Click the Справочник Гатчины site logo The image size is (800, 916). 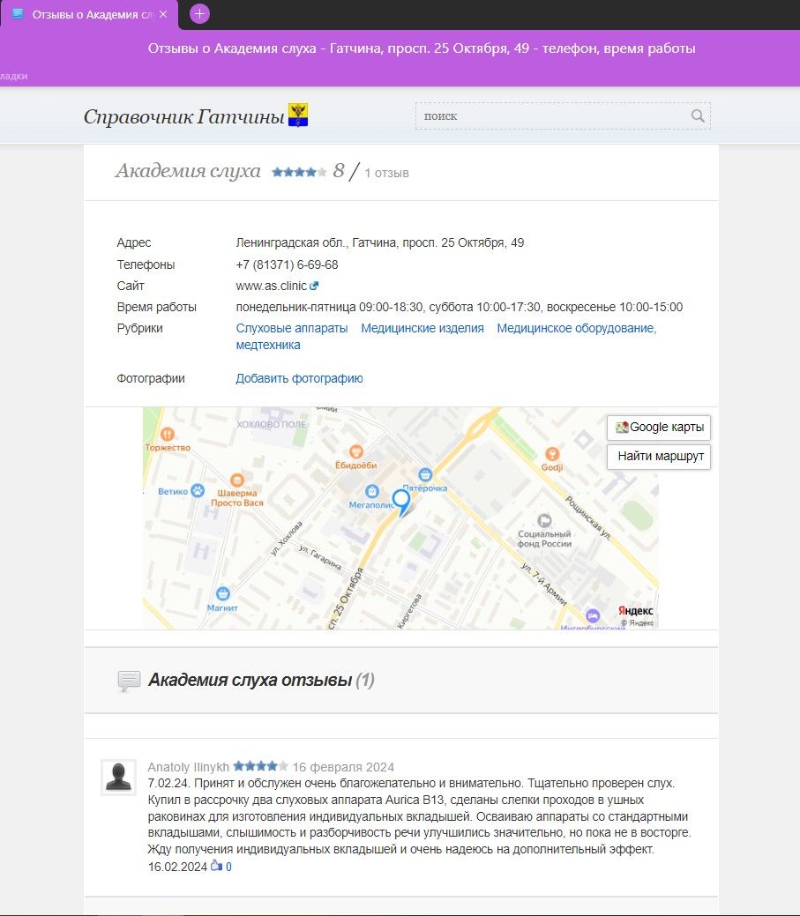(x=183, y=116)
